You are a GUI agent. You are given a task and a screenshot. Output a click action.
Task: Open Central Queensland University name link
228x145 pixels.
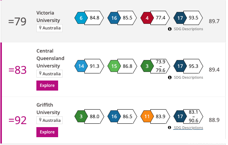click(50, 58)
